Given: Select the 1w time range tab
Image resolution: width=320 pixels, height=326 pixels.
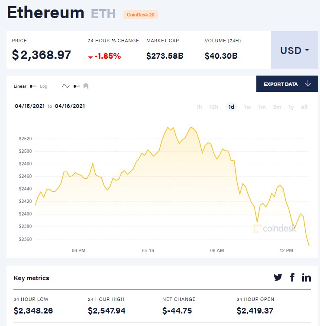Looking at the screenshot, I should click(x=248, y=107).
